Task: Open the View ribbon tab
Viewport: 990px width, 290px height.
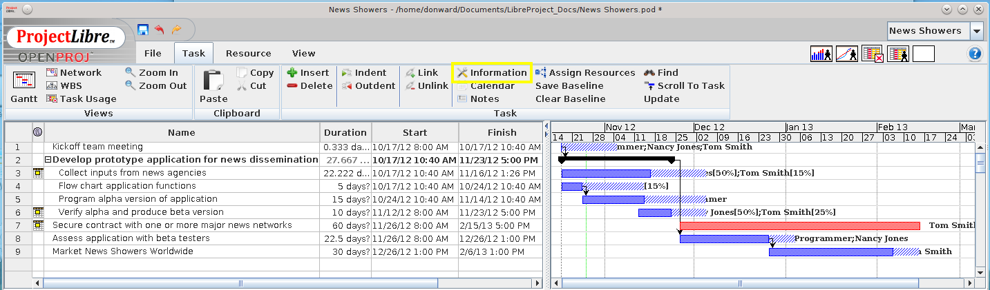Action: click(304, 53)
